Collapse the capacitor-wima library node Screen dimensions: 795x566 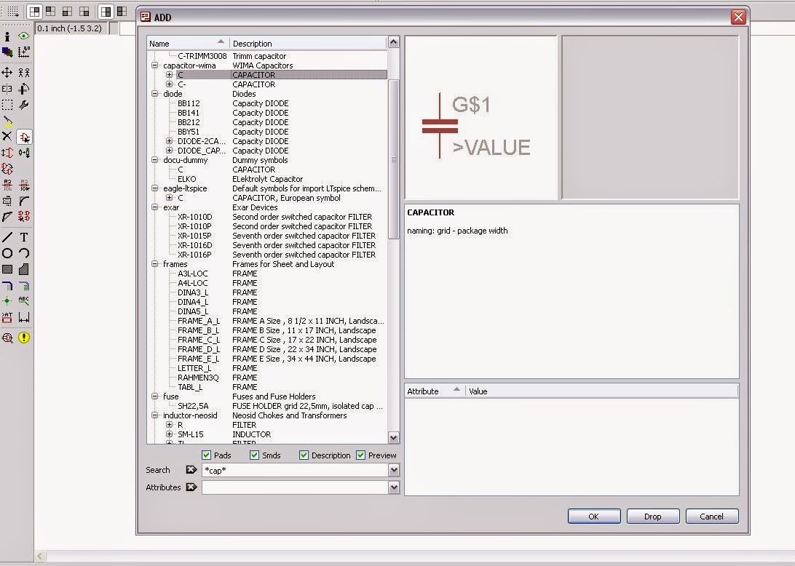pyautogui.click(x=154, y=65)
